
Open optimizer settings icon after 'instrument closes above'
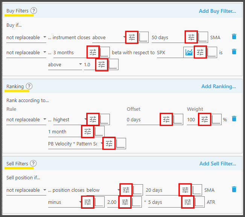pos(132,37)
